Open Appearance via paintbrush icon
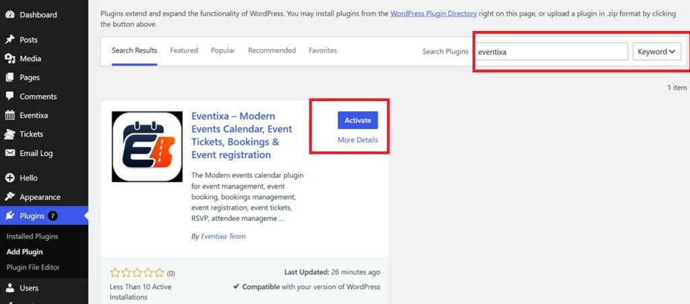690x304 pixels. [9, 197]
